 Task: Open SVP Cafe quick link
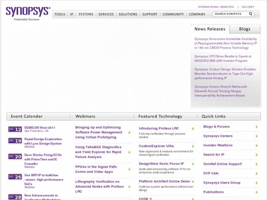point(211,173)
